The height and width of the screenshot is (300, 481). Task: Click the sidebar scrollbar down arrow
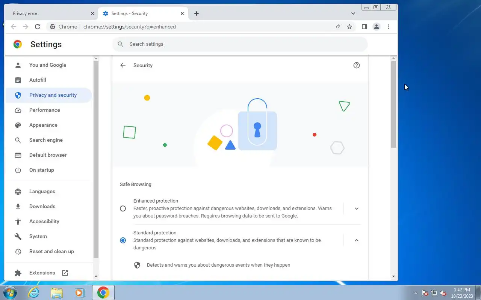pos(96,276)
